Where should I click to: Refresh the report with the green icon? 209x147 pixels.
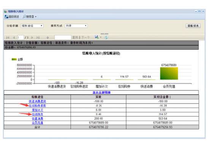(106, 37)
